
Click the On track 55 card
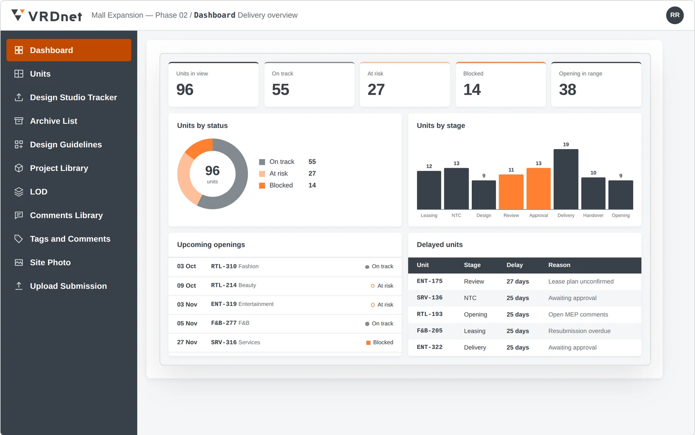[309, 84]
